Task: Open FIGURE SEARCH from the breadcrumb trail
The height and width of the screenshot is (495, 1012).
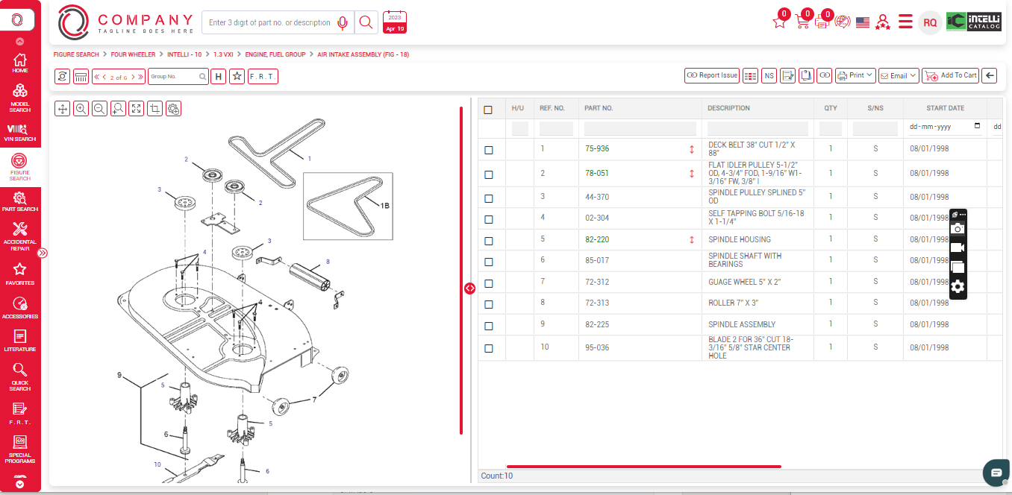Action: point(75,54)
